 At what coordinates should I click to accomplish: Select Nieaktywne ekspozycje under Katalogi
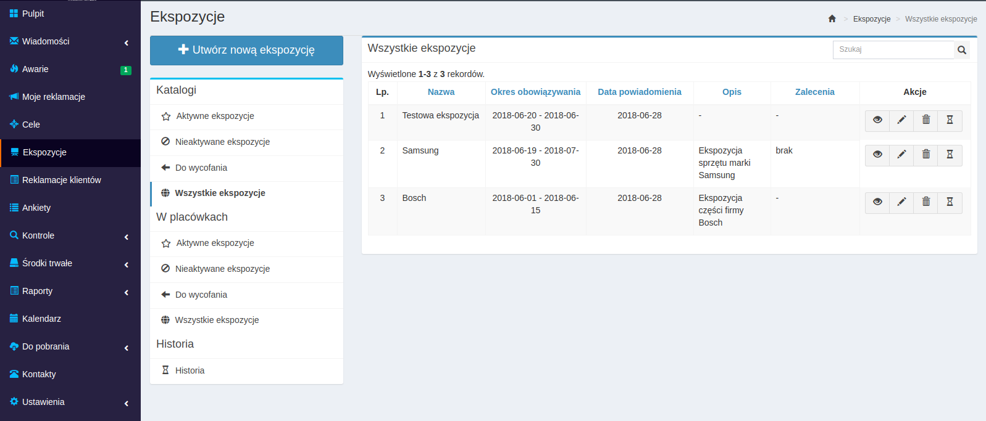click(222, 142)
